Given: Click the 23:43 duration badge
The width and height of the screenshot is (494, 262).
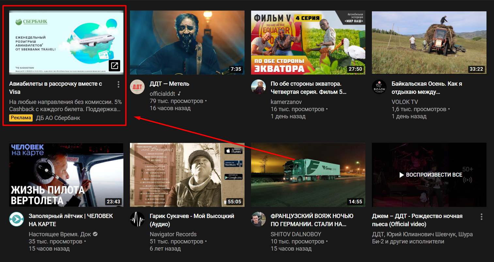Looking at the screenshot, I should point(113,201).
